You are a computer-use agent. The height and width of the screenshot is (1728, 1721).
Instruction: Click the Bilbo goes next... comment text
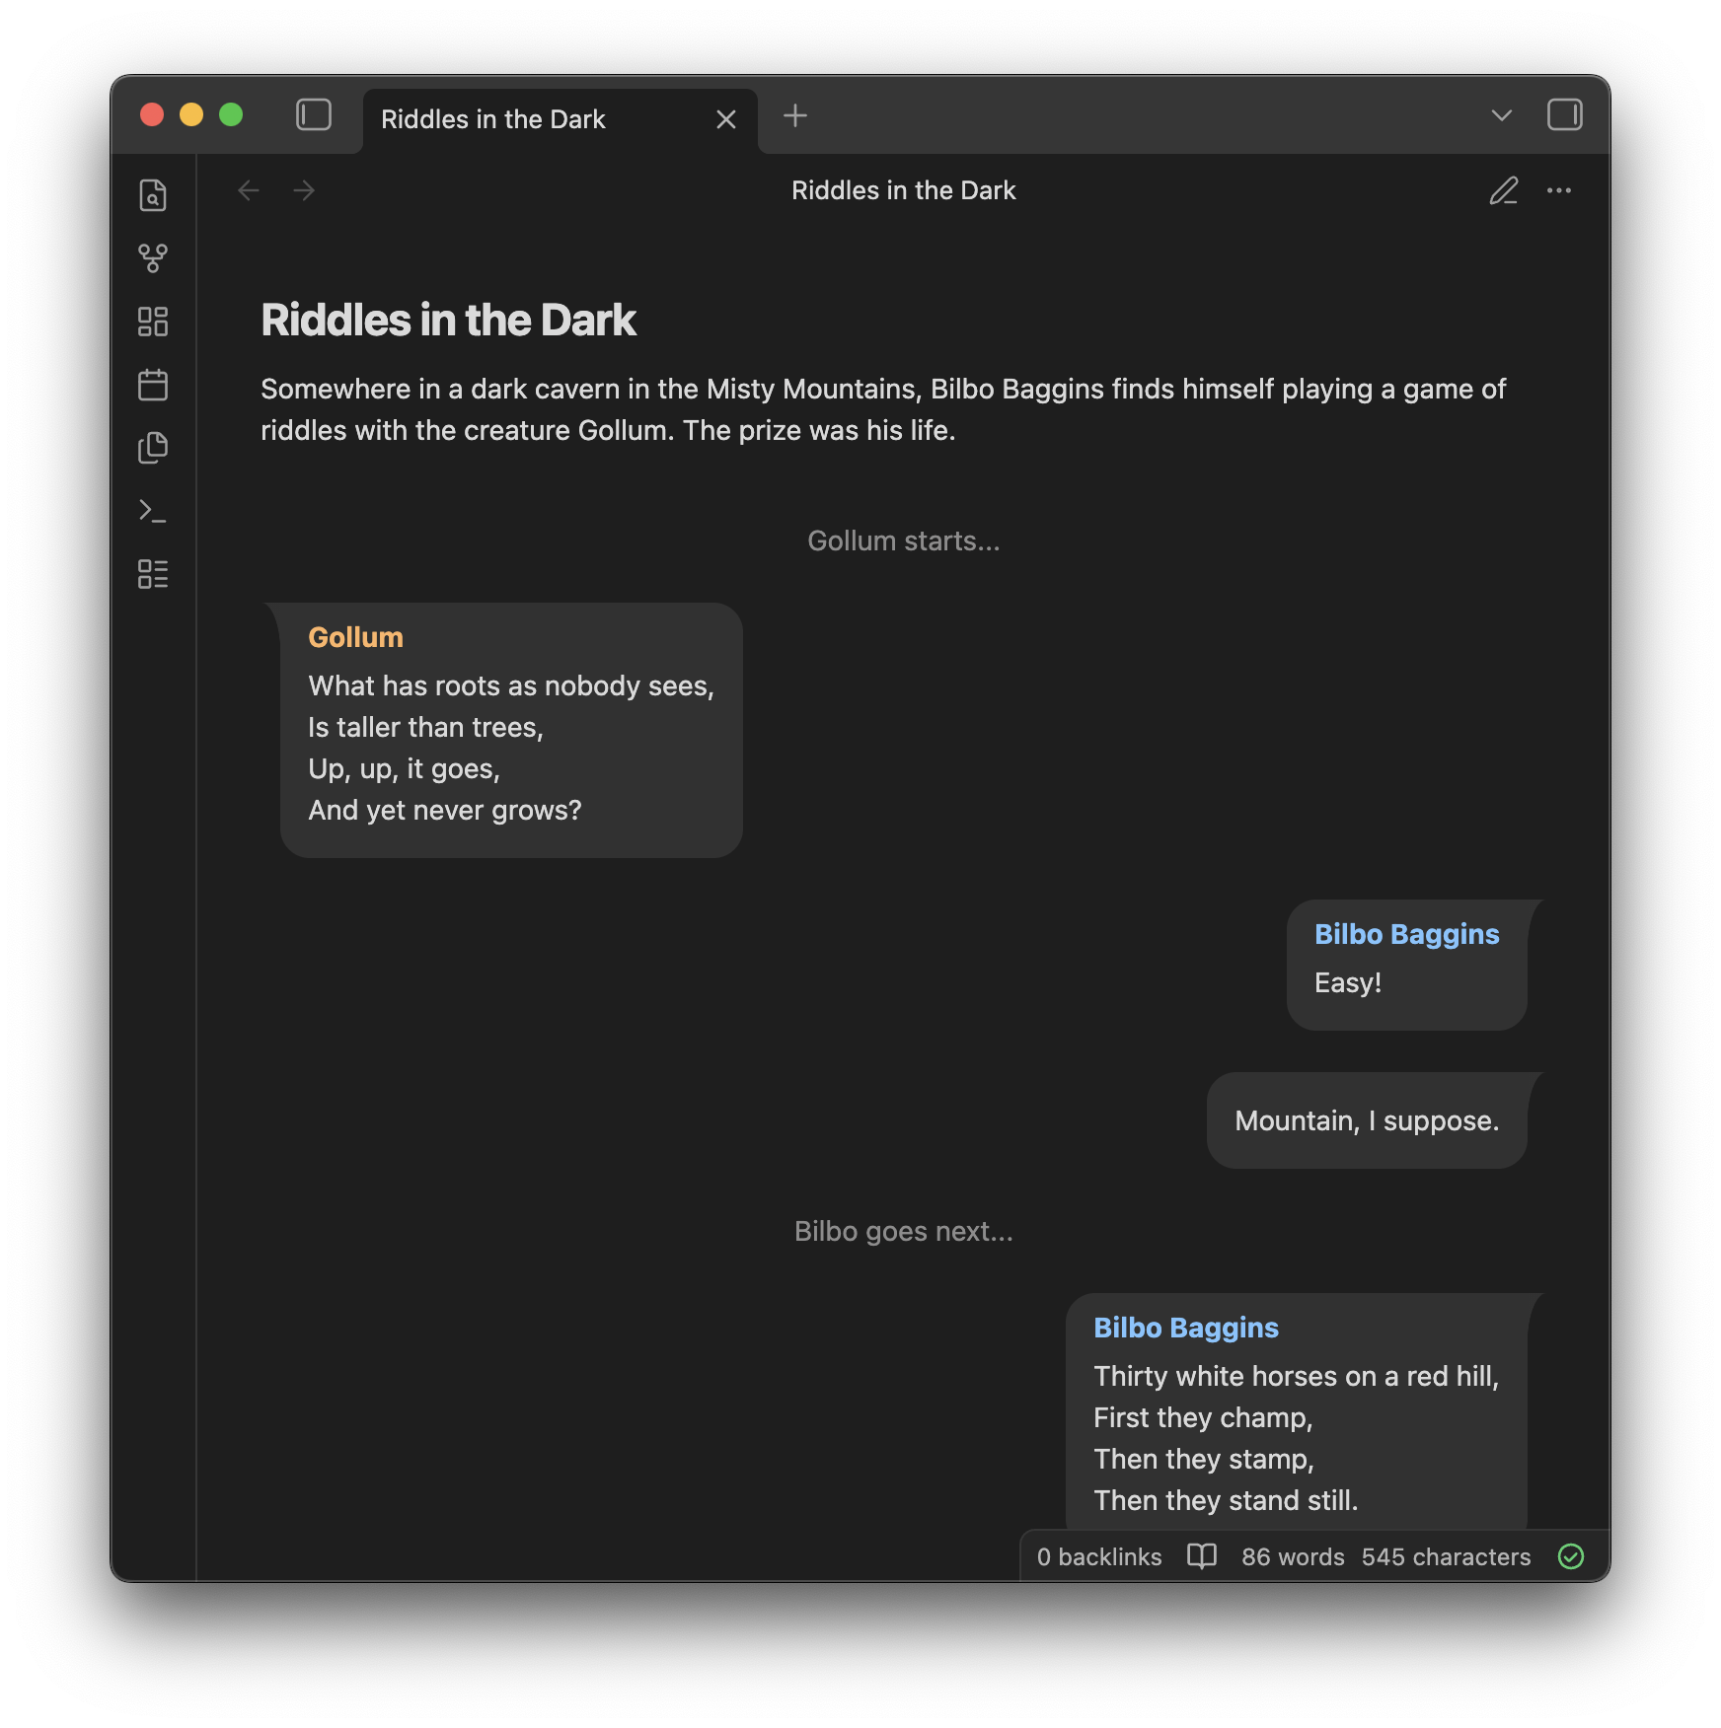click(x=903, y=1231)
